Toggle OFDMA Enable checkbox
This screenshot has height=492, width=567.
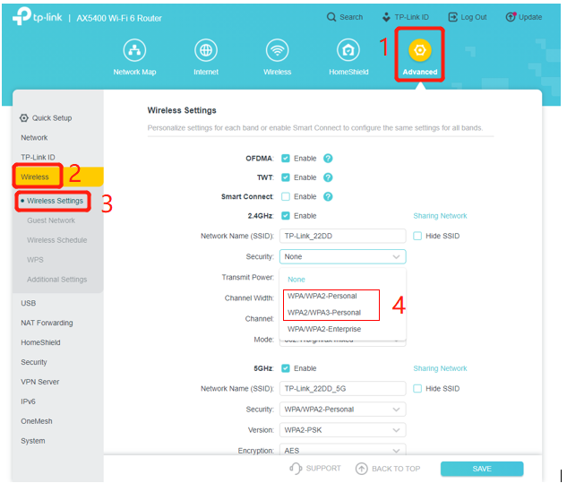pyautogui.click(x=286, y=159)
